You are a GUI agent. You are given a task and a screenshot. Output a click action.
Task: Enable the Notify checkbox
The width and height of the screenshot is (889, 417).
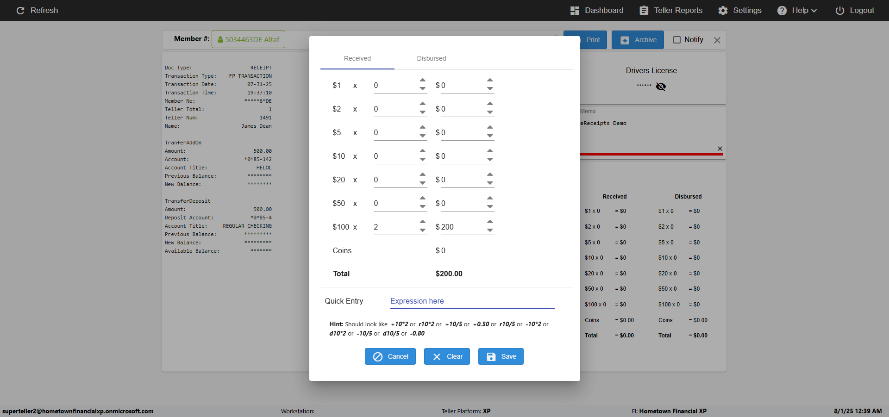[x=677, y=40]
